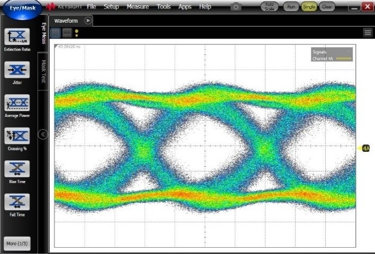Switch to the Mask Test tab
This screenshot has width=375, height=254.
pyautogui.click(x=43, y=71)
